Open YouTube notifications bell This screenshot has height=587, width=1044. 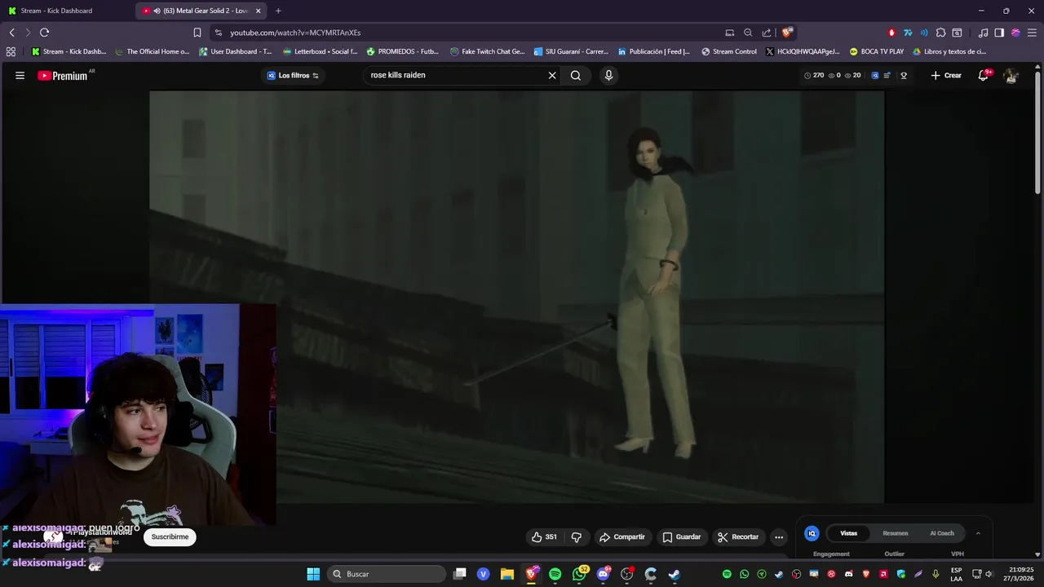click(984, 75)
